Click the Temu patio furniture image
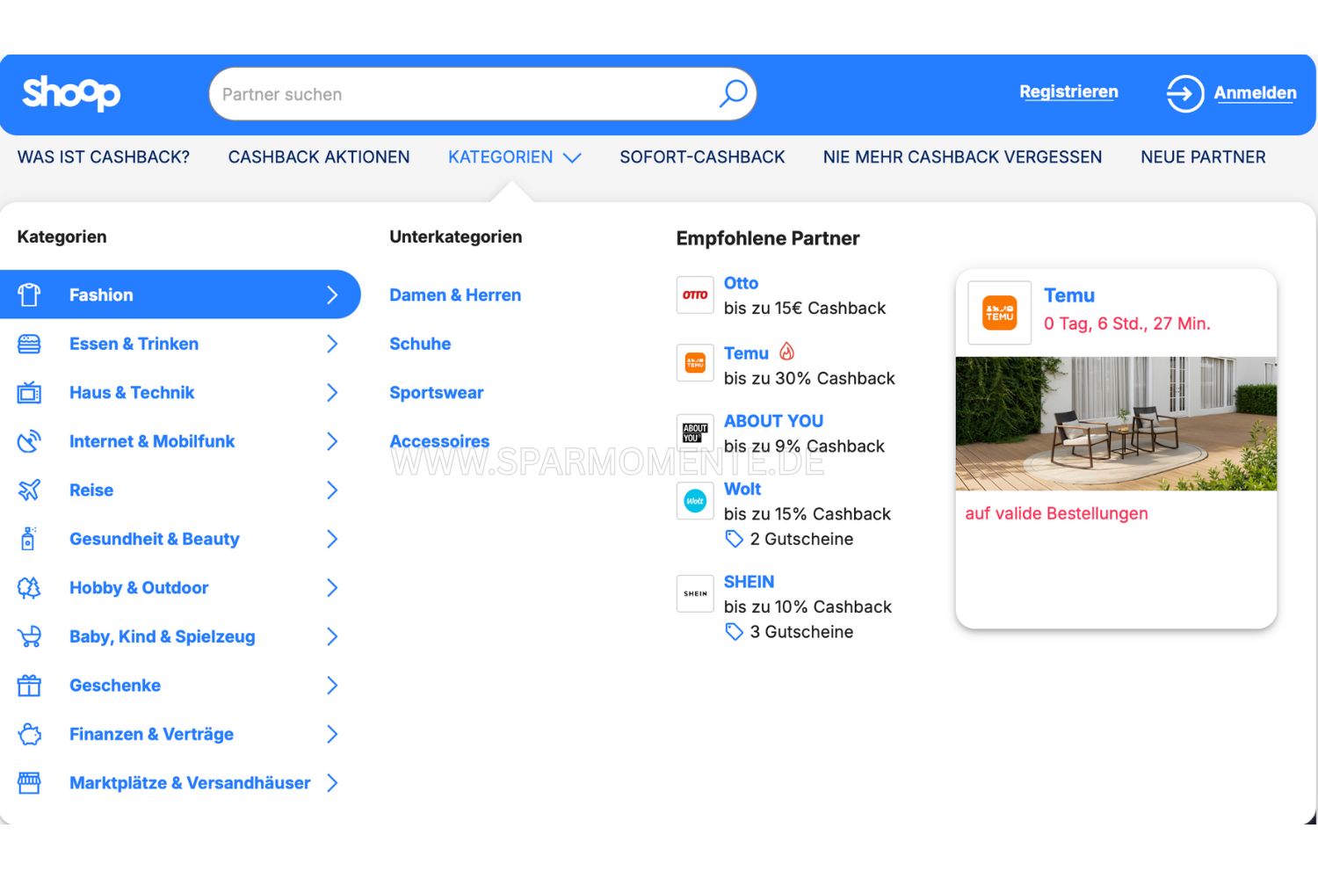 point(1116,424)
